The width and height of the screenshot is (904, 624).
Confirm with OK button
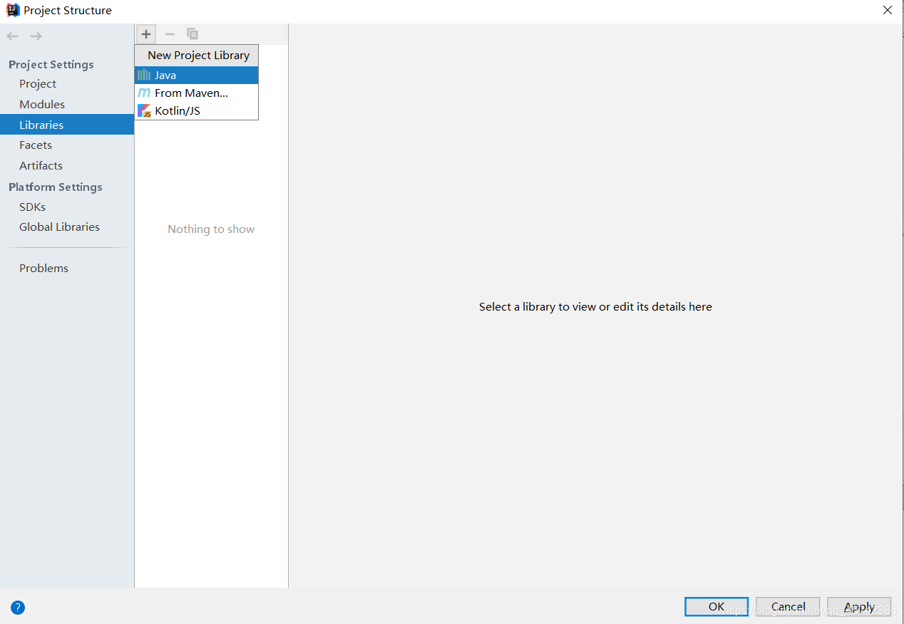pos(716,607)
